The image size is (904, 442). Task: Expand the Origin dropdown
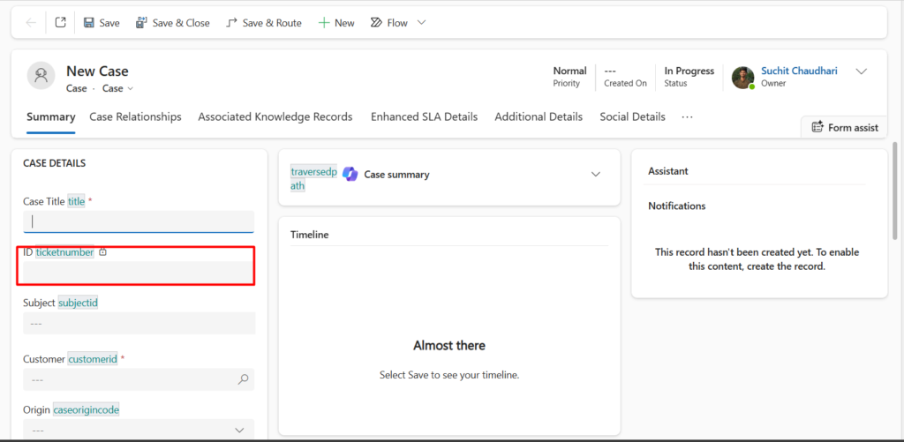pos(239,430)
